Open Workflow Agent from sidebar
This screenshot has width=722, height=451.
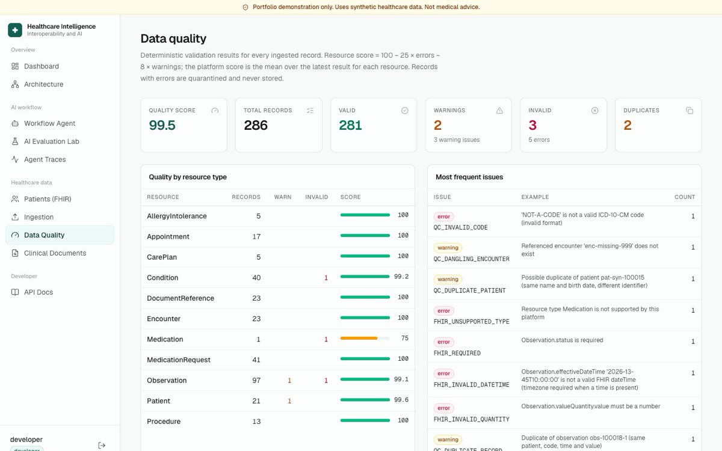point(60,123)
